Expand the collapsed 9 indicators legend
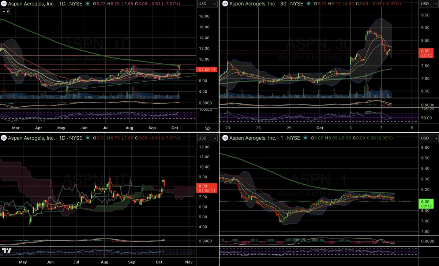Screen dimensions: 439x266 (5, 11)
